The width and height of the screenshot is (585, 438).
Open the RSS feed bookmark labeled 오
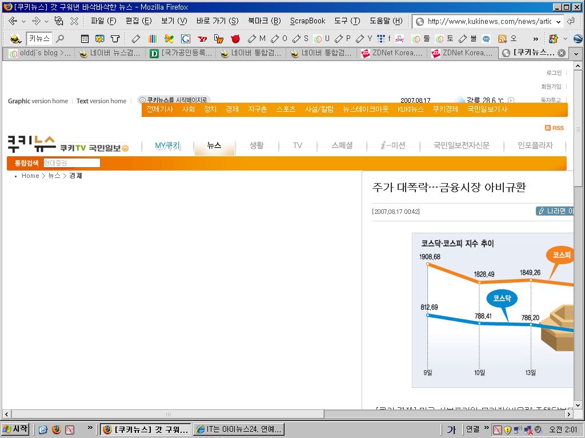tap(507, 38)
